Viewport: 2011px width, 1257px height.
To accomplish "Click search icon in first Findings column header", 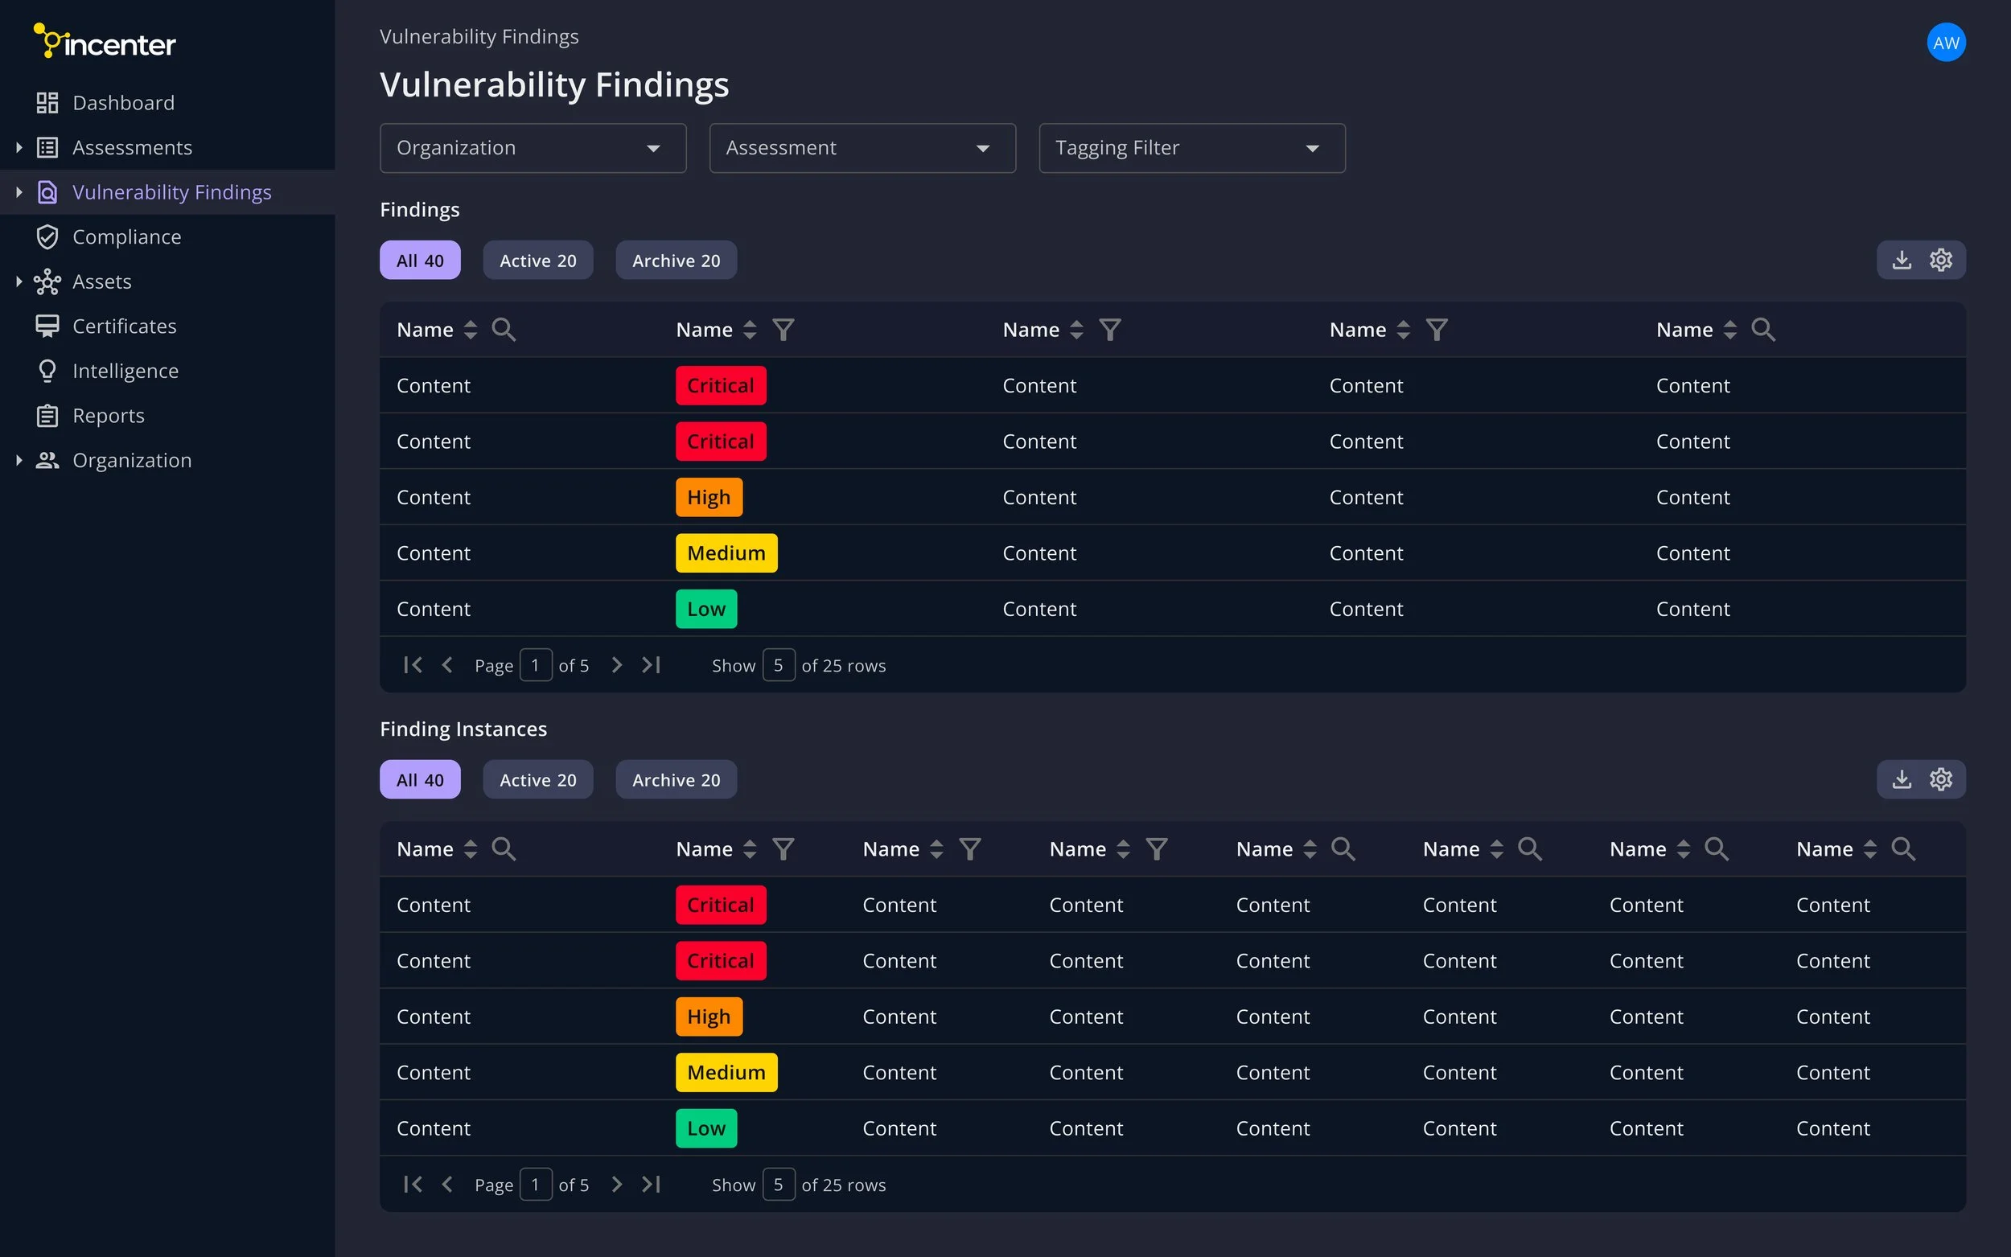I will (503, 330).
